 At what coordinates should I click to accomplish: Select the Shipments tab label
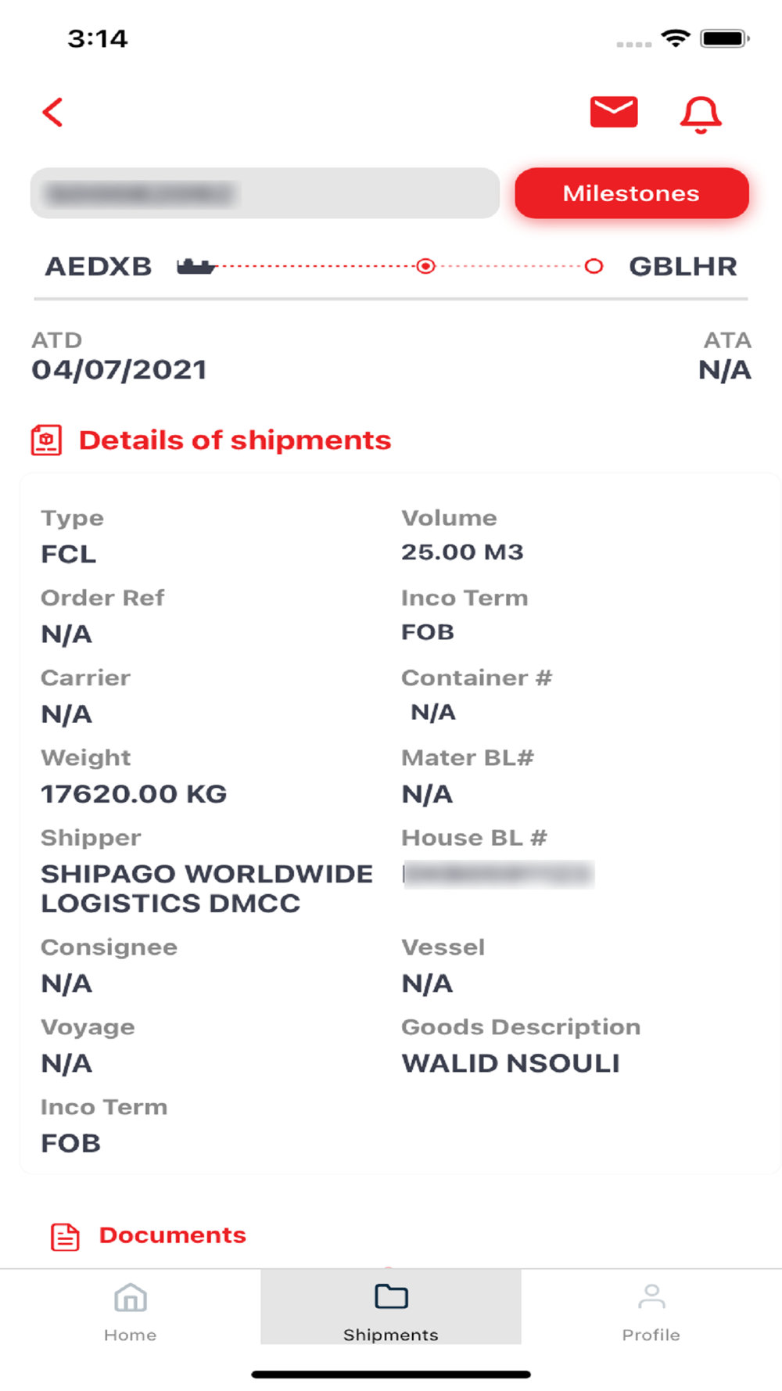(391, 1335)
